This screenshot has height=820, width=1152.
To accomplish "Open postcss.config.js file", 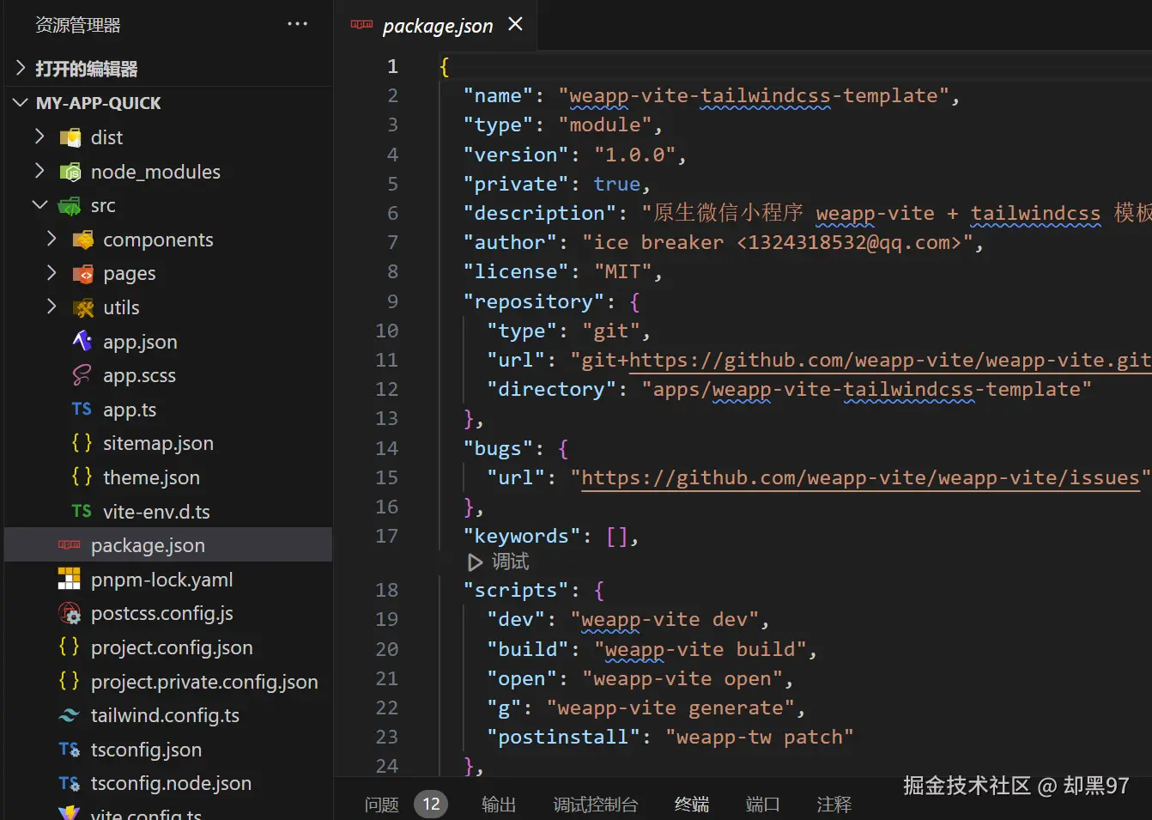I will (x=161, y=614).
